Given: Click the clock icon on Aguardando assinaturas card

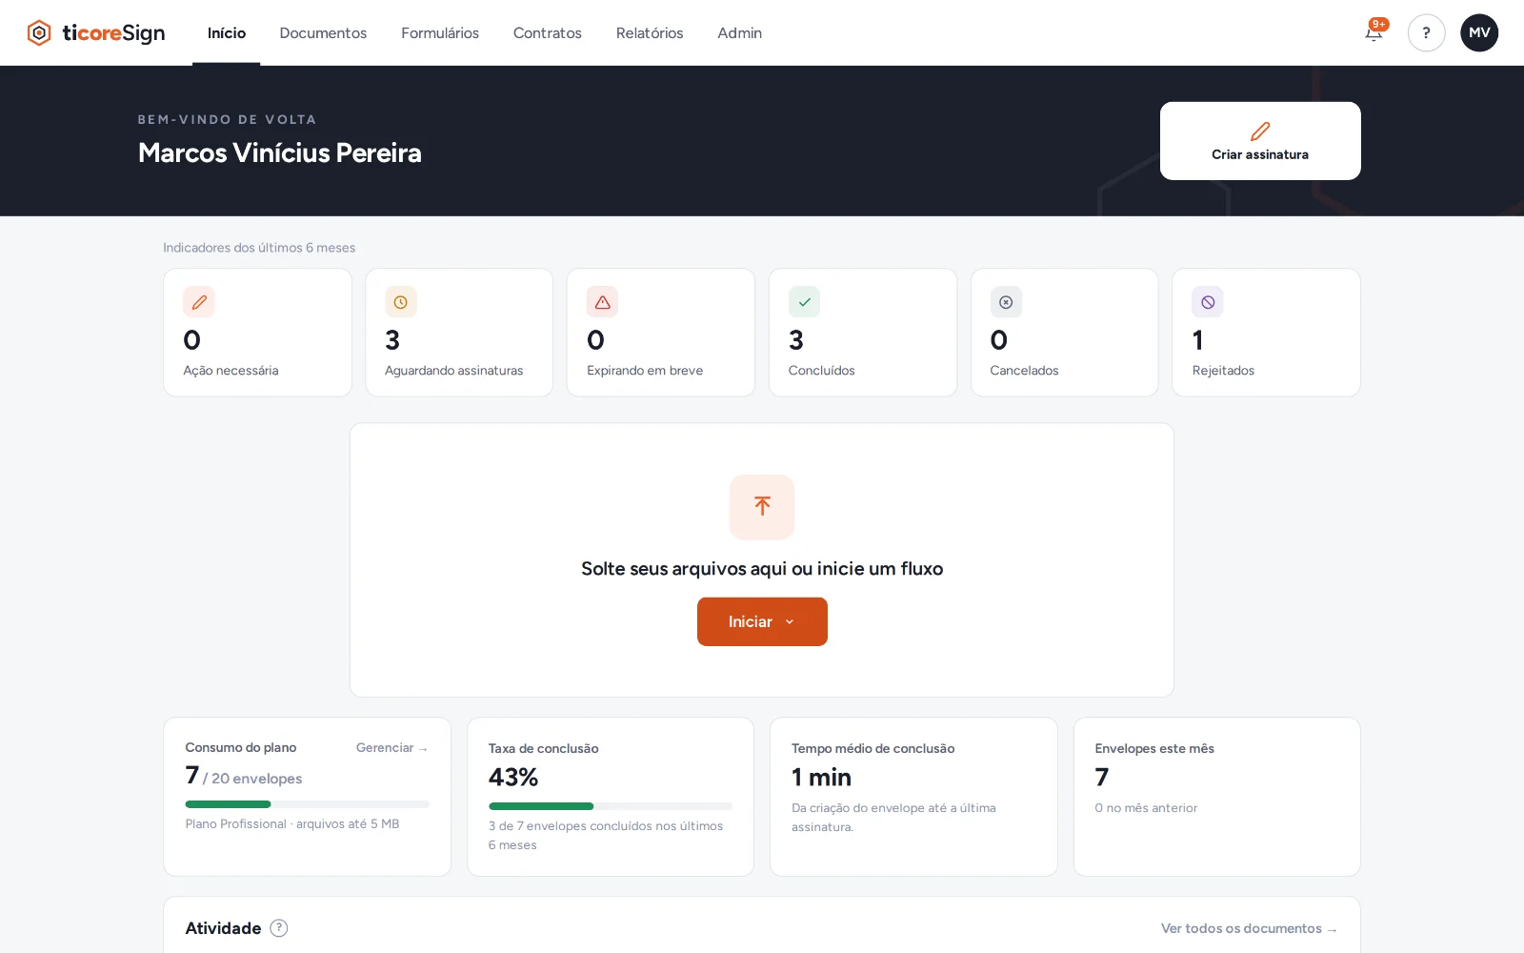Looking at the screenshot, I should pos(401,302).
